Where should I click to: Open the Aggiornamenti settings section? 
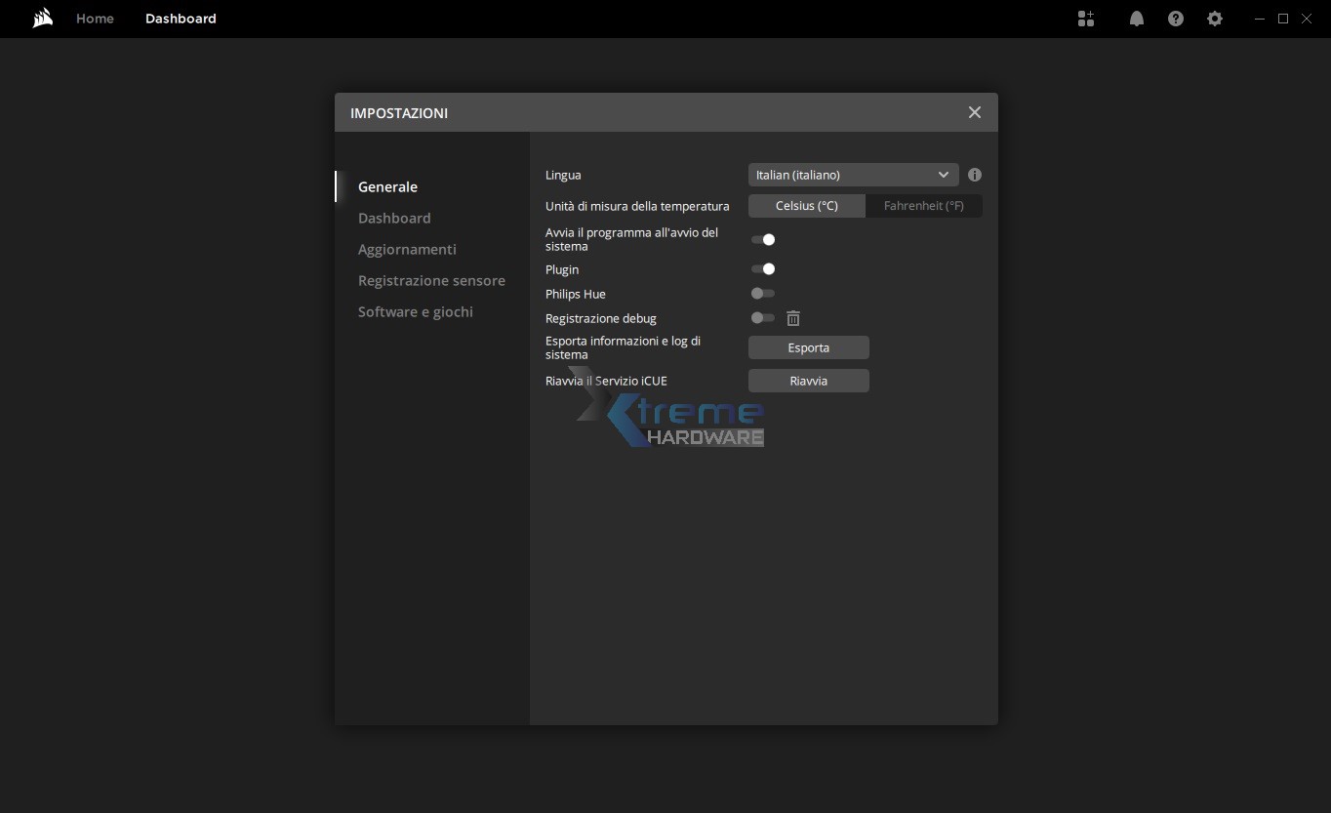(x=407, y=249)
